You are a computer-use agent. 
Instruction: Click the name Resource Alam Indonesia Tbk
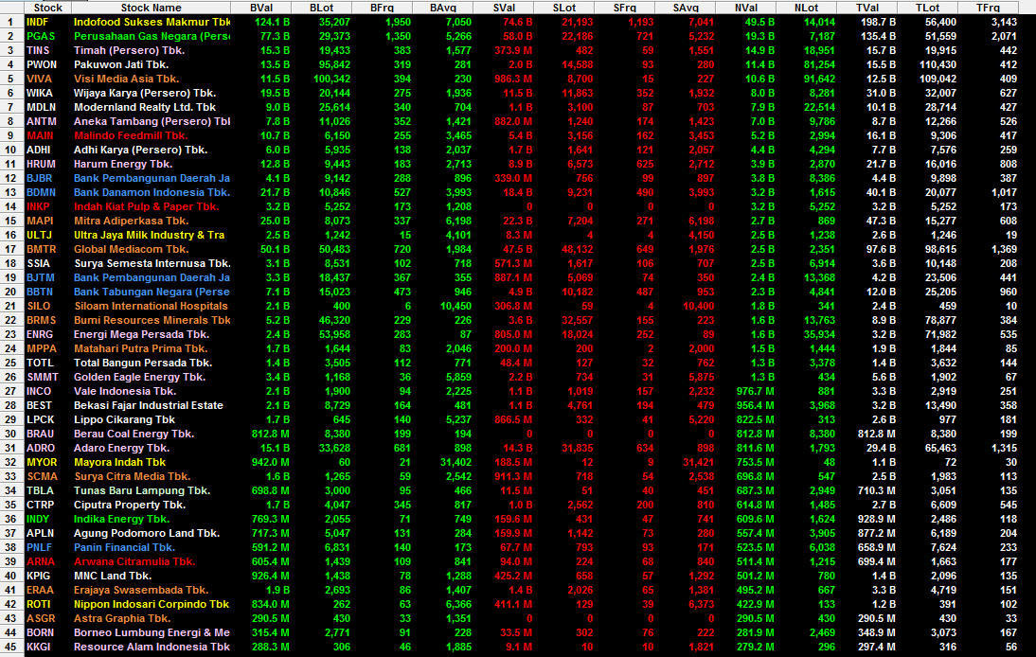tap(152, 647)
